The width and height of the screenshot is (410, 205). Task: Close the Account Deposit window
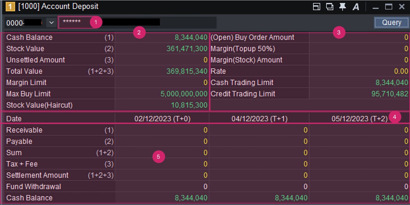pyautogui.click(x=402, y=7)
